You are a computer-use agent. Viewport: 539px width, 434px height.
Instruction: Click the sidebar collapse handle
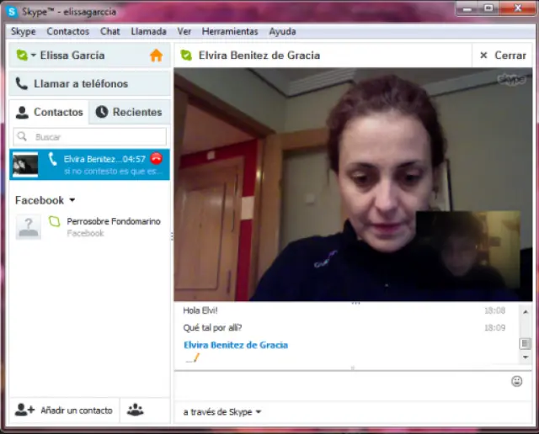(172, 236)
